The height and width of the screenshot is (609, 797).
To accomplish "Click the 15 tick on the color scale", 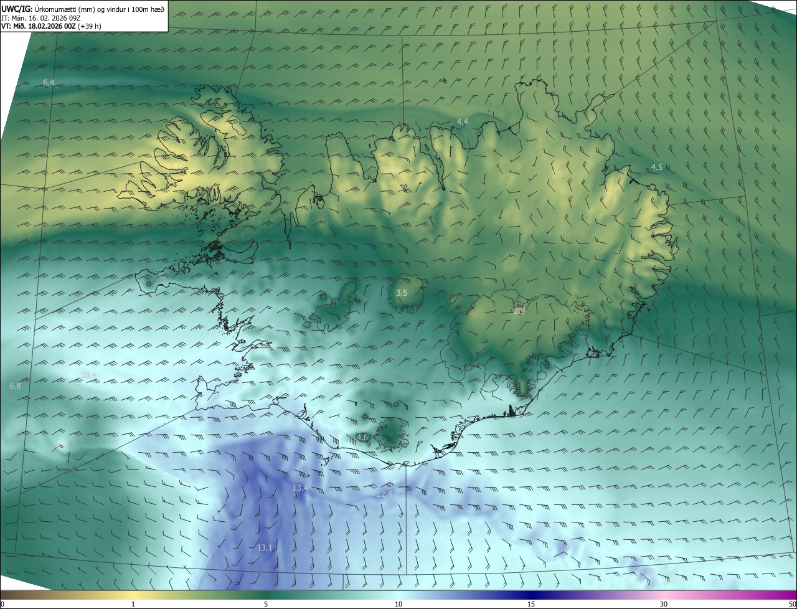I will [x=531, y=604].
